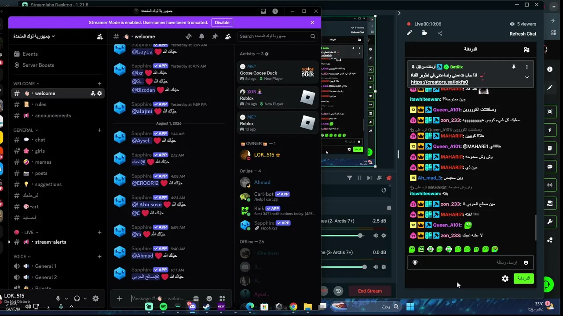Send message with green chat button
This screenshot has height=316, width=563.
[x=523, y=278]
